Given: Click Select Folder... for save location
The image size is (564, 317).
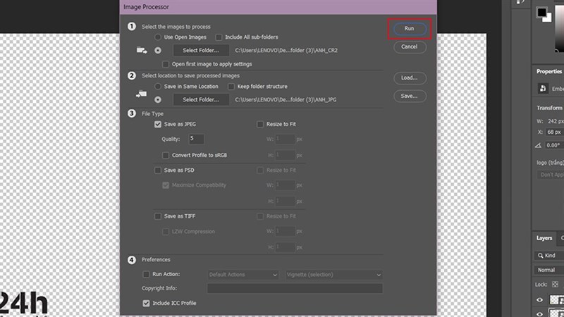Looking at the screenshot, I should click(x=201, y=99).
